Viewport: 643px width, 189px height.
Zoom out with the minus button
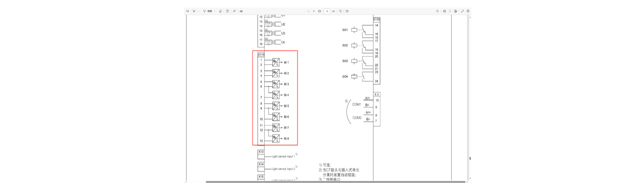(308, 11)
